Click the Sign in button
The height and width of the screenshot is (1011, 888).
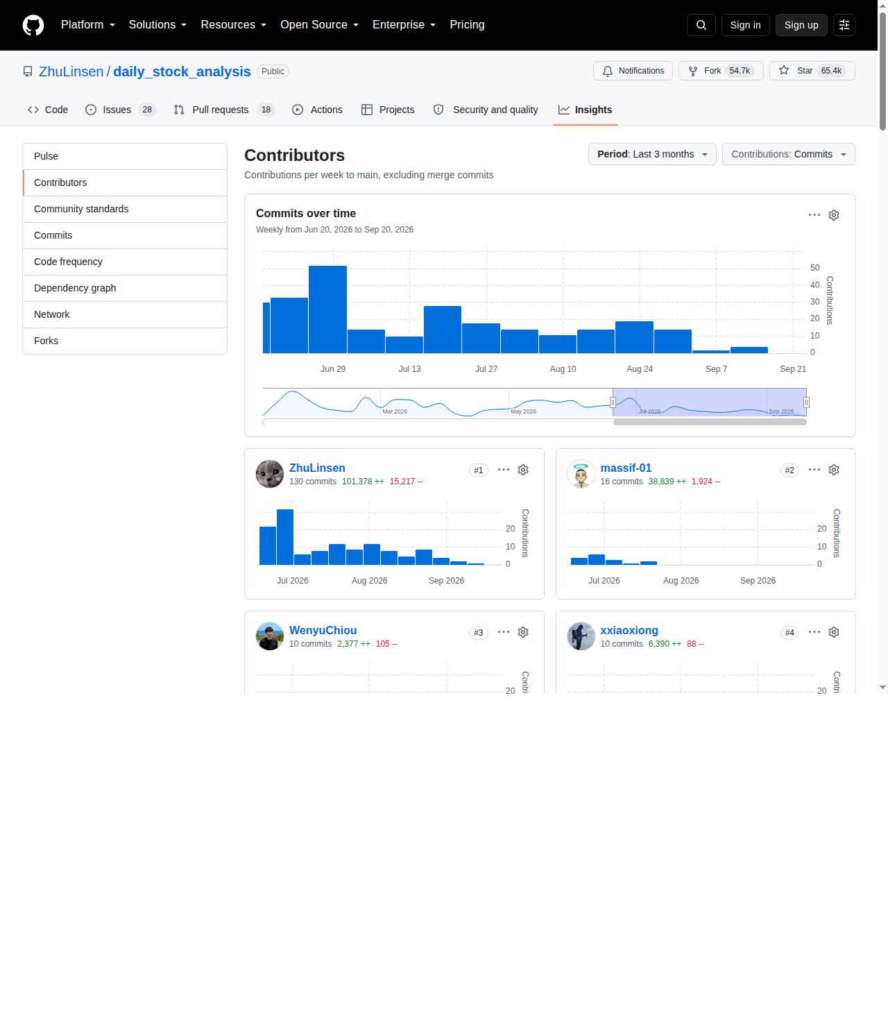click(x=746, y=25)
